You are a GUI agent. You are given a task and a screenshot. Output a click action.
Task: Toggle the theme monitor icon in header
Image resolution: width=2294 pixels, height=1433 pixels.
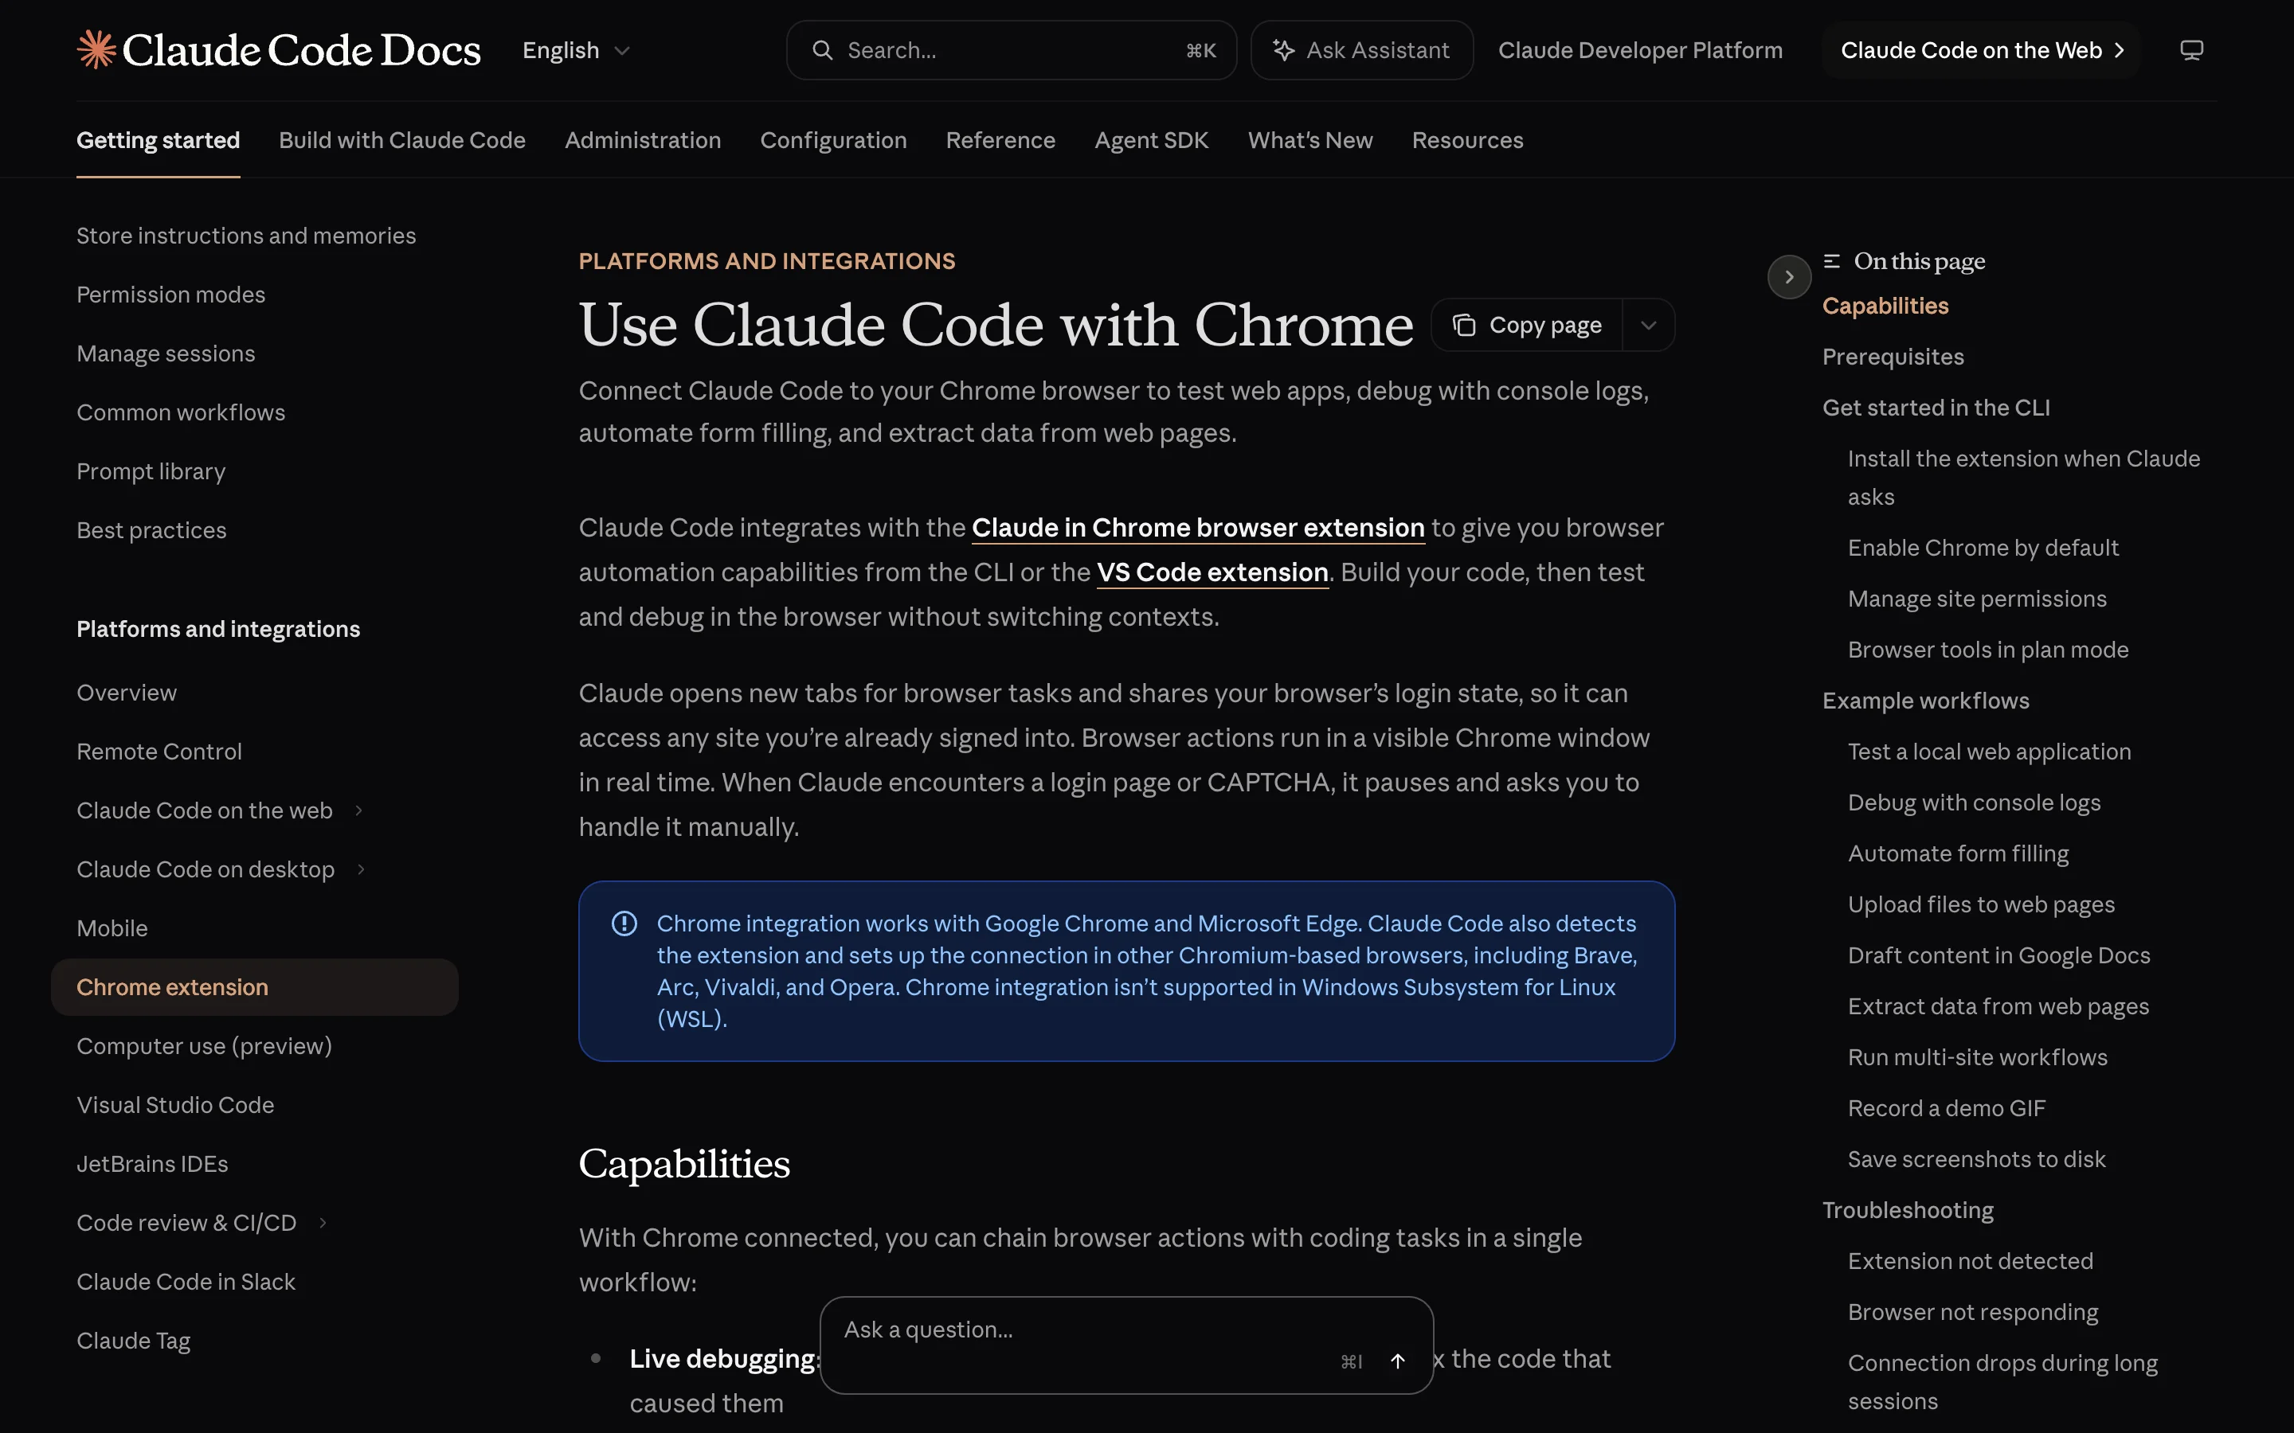point(2190,50)
